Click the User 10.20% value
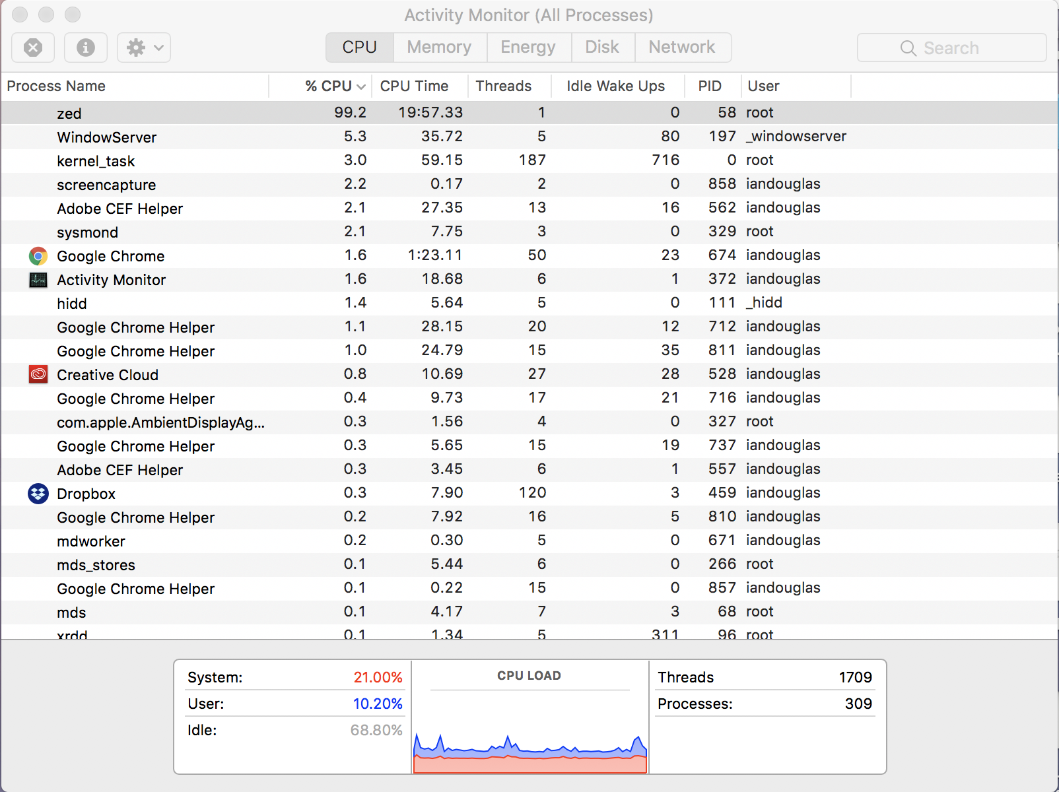This screenshot has height=792, width=1059. coord(378,704)
